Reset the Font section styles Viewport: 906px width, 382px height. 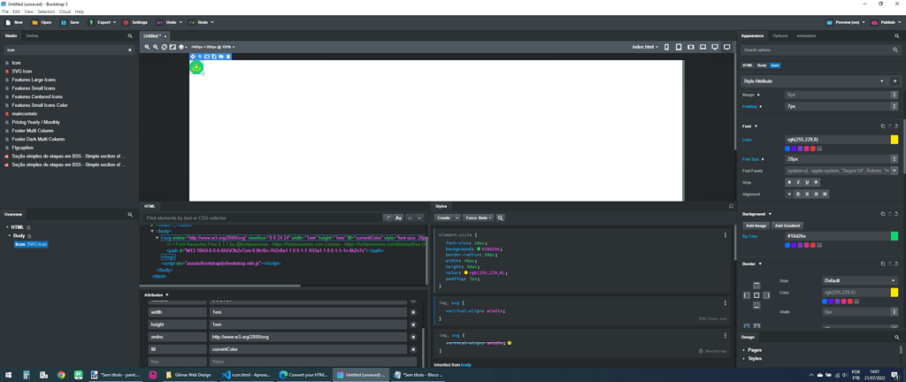[896, 126]
